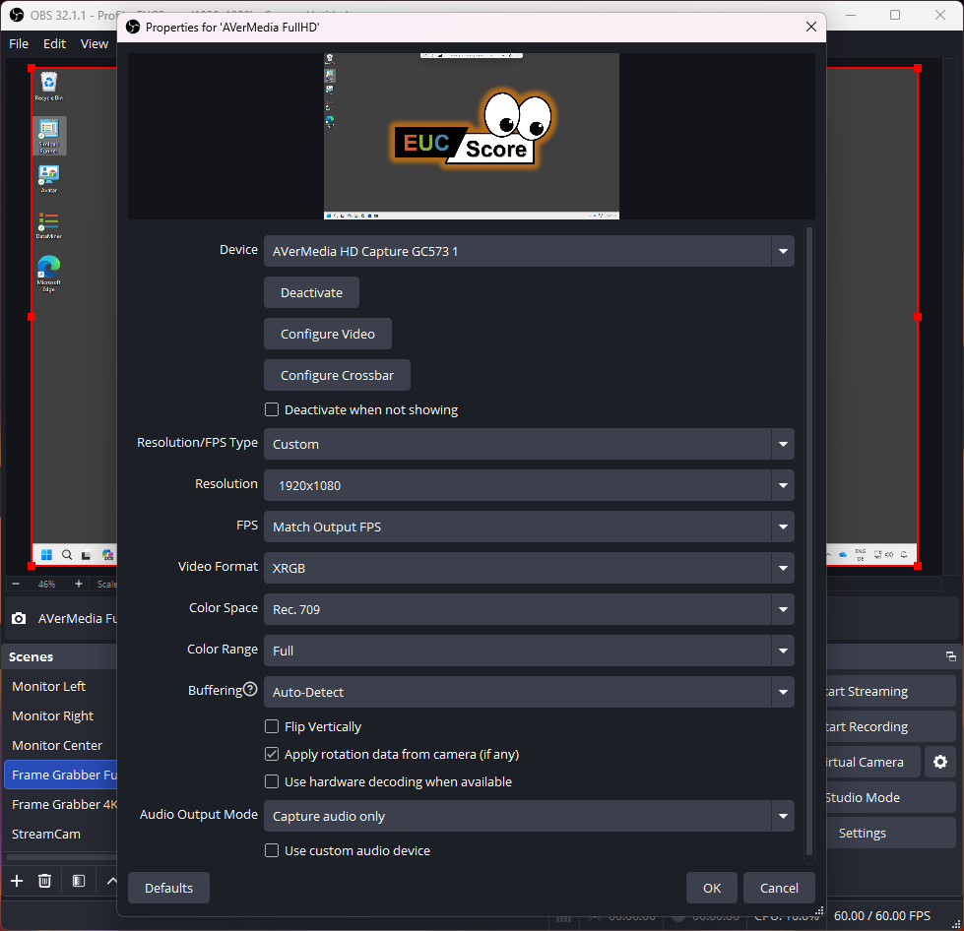Screen dimensions: 964x931
Task: Click the Buffering help question mark
Action: point(249,689)
